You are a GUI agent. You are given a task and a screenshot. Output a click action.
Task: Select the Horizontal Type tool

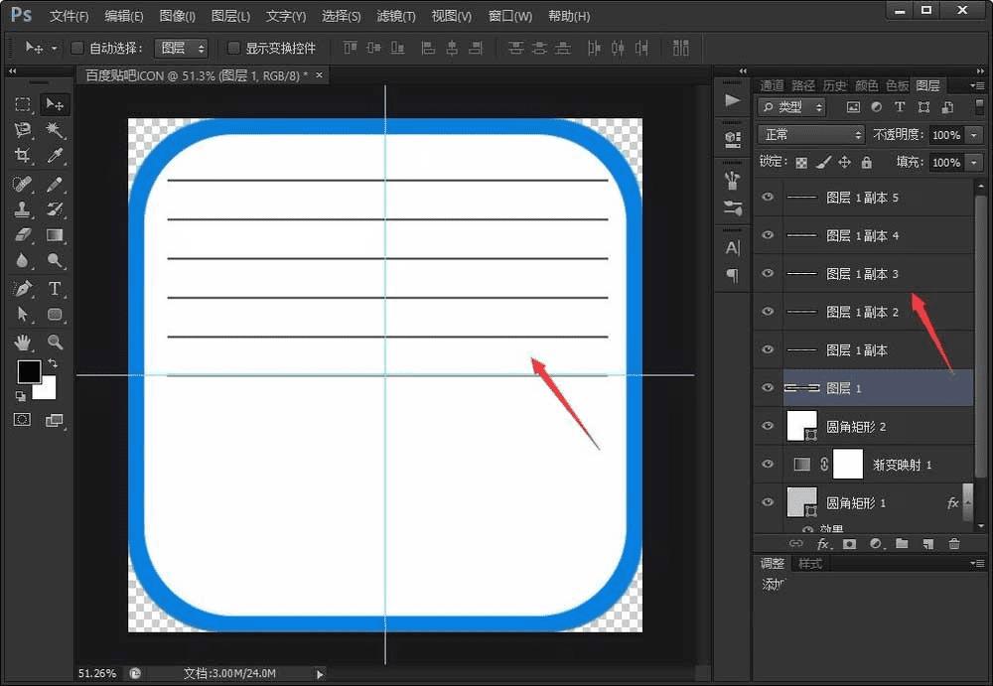click(55, 289)
